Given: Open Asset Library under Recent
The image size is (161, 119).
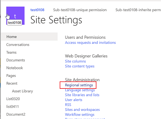Looking at the screenshot, I should tap(22, 91).
